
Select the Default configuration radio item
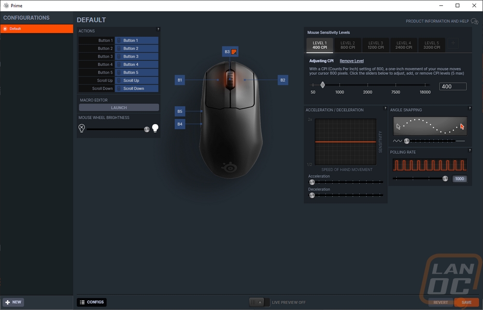pos(37,28)
